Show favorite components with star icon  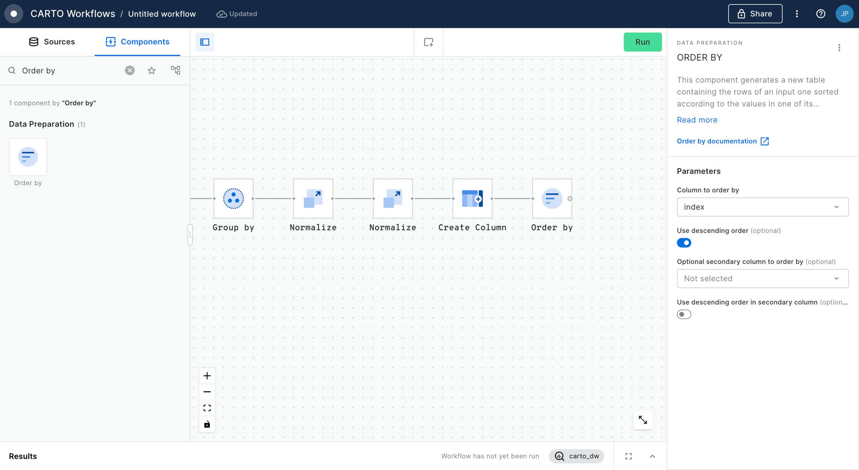pos(151,70)
